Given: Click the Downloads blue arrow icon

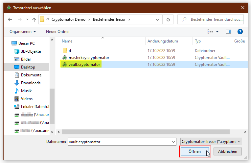Looking at the screenshot, I should click(x=17, y=83).
